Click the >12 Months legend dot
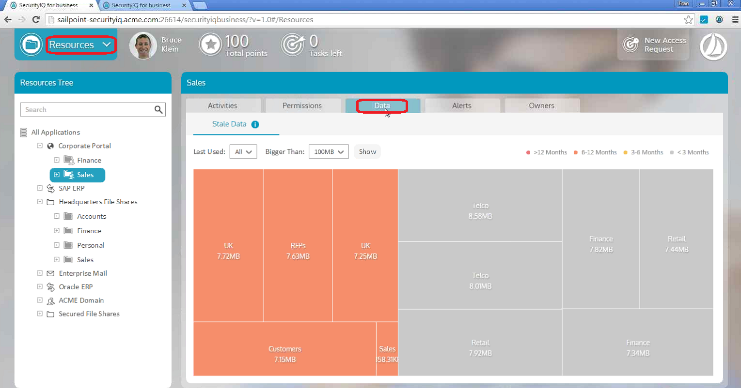The width and height of the screenshot is (741, 388). [528, 152]
